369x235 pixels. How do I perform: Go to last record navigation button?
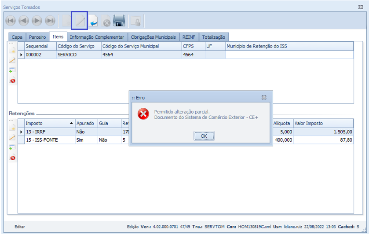click(x=50, y=21)
